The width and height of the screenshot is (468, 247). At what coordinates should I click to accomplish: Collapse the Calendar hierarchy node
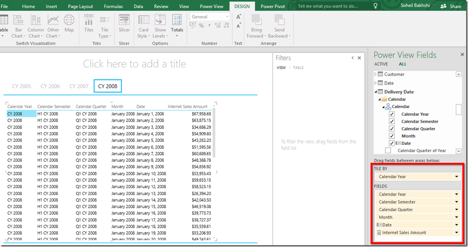[x=383, y=107]
